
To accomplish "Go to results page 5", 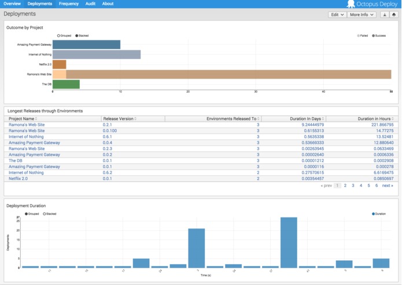I will [368, 186].
